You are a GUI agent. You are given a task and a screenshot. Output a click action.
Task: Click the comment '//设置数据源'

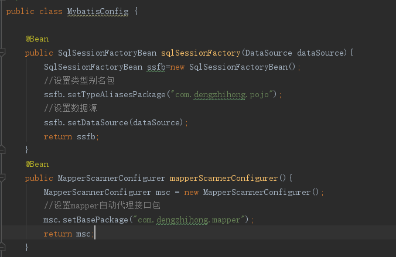(x=70, y=108)
